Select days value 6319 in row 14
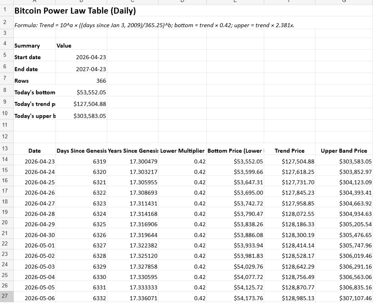The image size is (373, 303). pyautogui.click(x=81, y=160)
